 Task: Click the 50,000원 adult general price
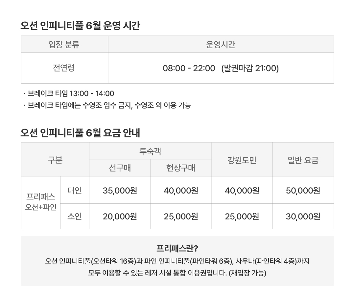303,190
